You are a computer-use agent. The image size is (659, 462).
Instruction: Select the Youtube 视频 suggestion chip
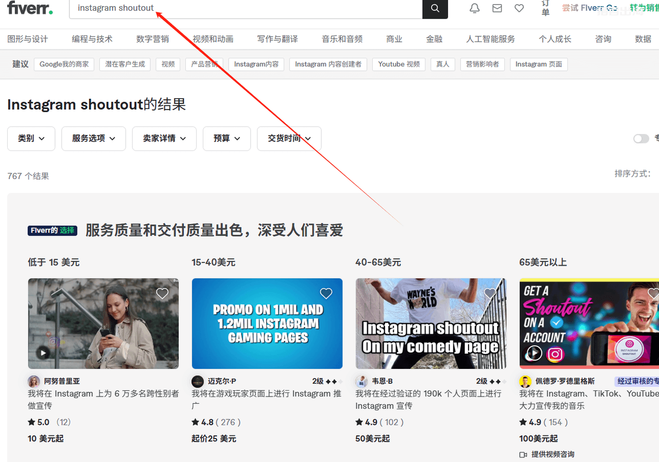pyautogui.click(x=399, y=64)
